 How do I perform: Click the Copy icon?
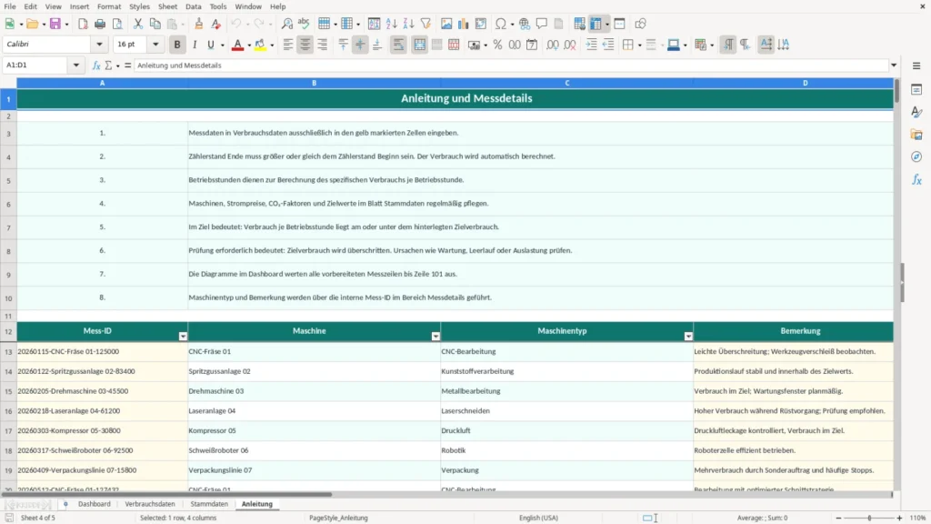pos(155,24)
